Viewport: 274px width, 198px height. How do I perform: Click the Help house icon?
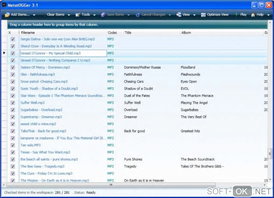tap(253, 15)
